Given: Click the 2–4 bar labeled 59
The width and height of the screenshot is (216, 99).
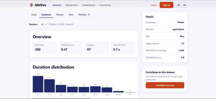Looking at the screenshot, I should pos(50,86).
